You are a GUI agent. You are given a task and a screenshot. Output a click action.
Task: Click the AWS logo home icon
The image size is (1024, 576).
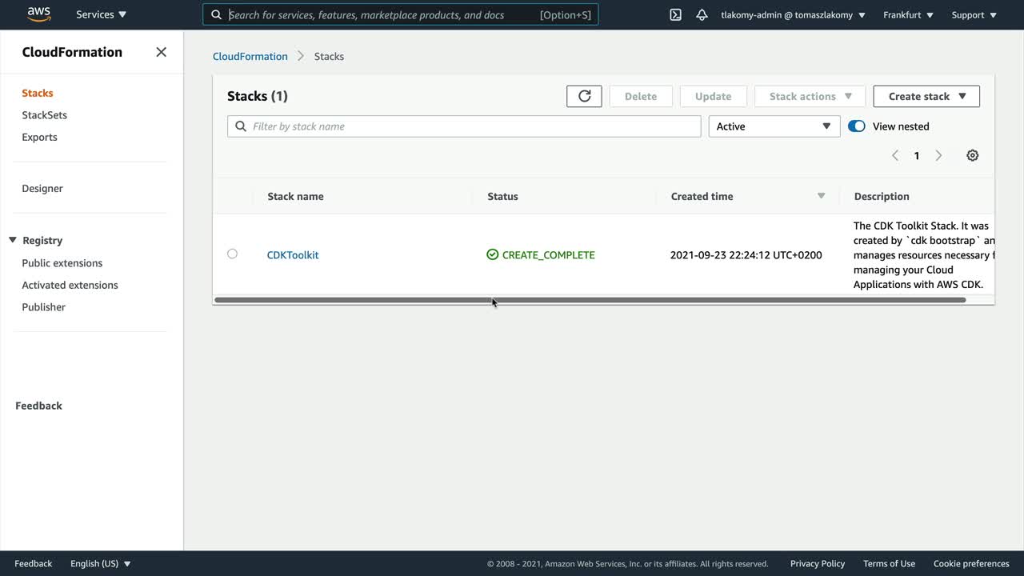(38, 14)
